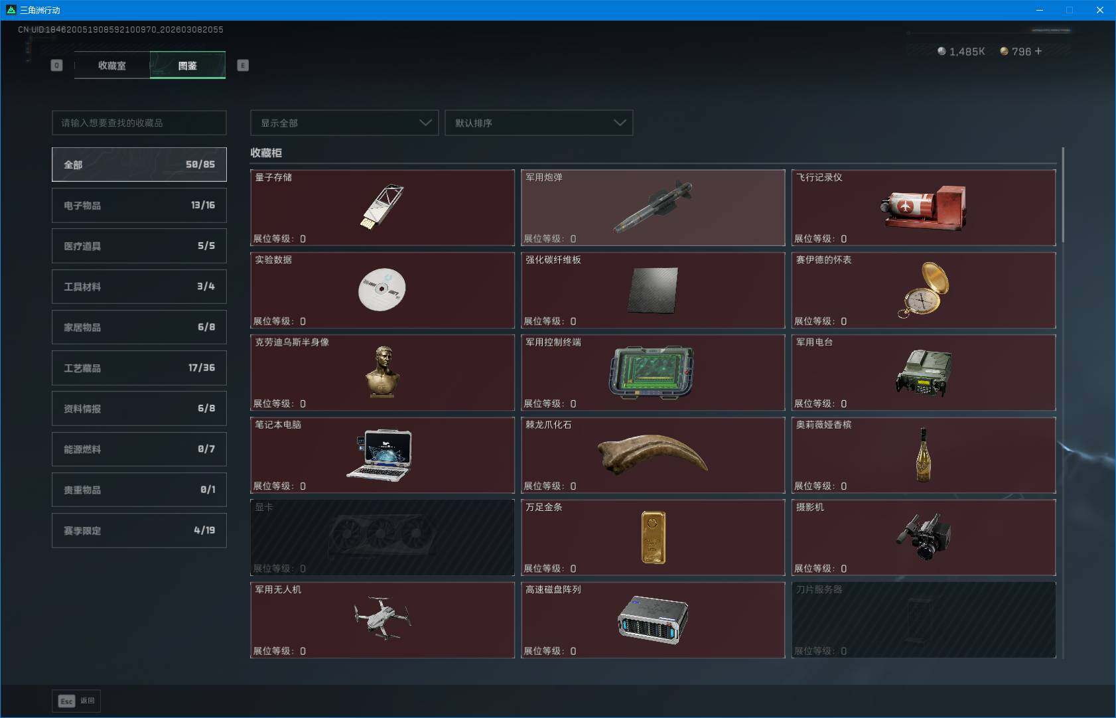Open the 电子物品 category
Image resolution: width=1116 pixels, height=718 pixels.
click(139, 205)
